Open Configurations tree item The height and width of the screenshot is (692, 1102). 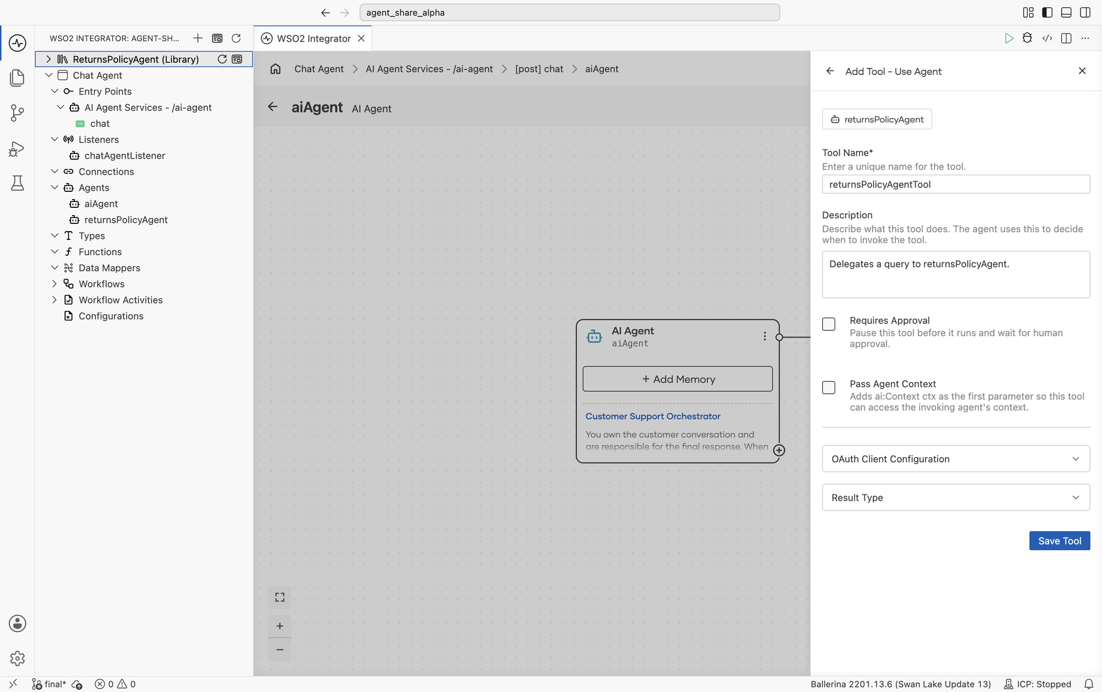tap(111, 316)
